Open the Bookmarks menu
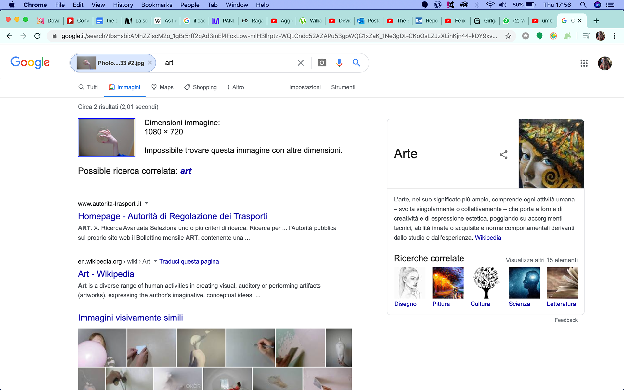 (x=157, y=5)
